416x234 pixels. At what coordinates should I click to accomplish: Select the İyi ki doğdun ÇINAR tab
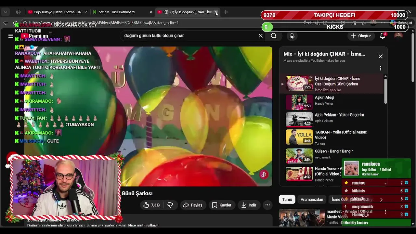(x=188, y=12)
